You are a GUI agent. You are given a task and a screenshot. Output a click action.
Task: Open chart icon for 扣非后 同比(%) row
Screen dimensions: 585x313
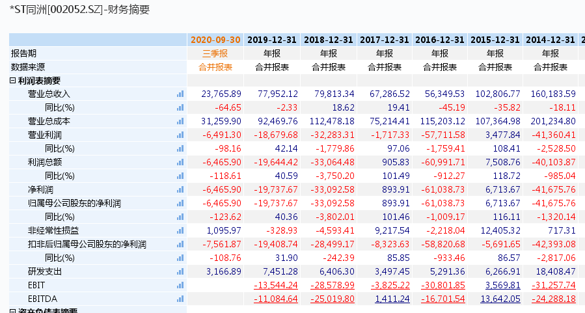tap(180, 258)
